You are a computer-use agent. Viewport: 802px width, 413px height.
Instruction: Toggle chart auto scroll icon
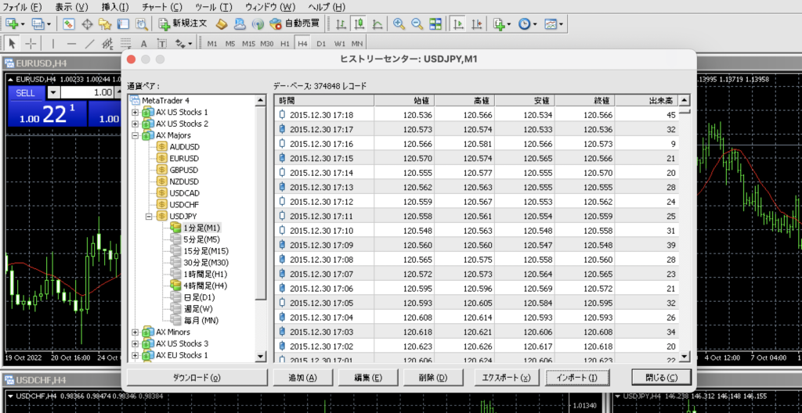pos(459,23)
